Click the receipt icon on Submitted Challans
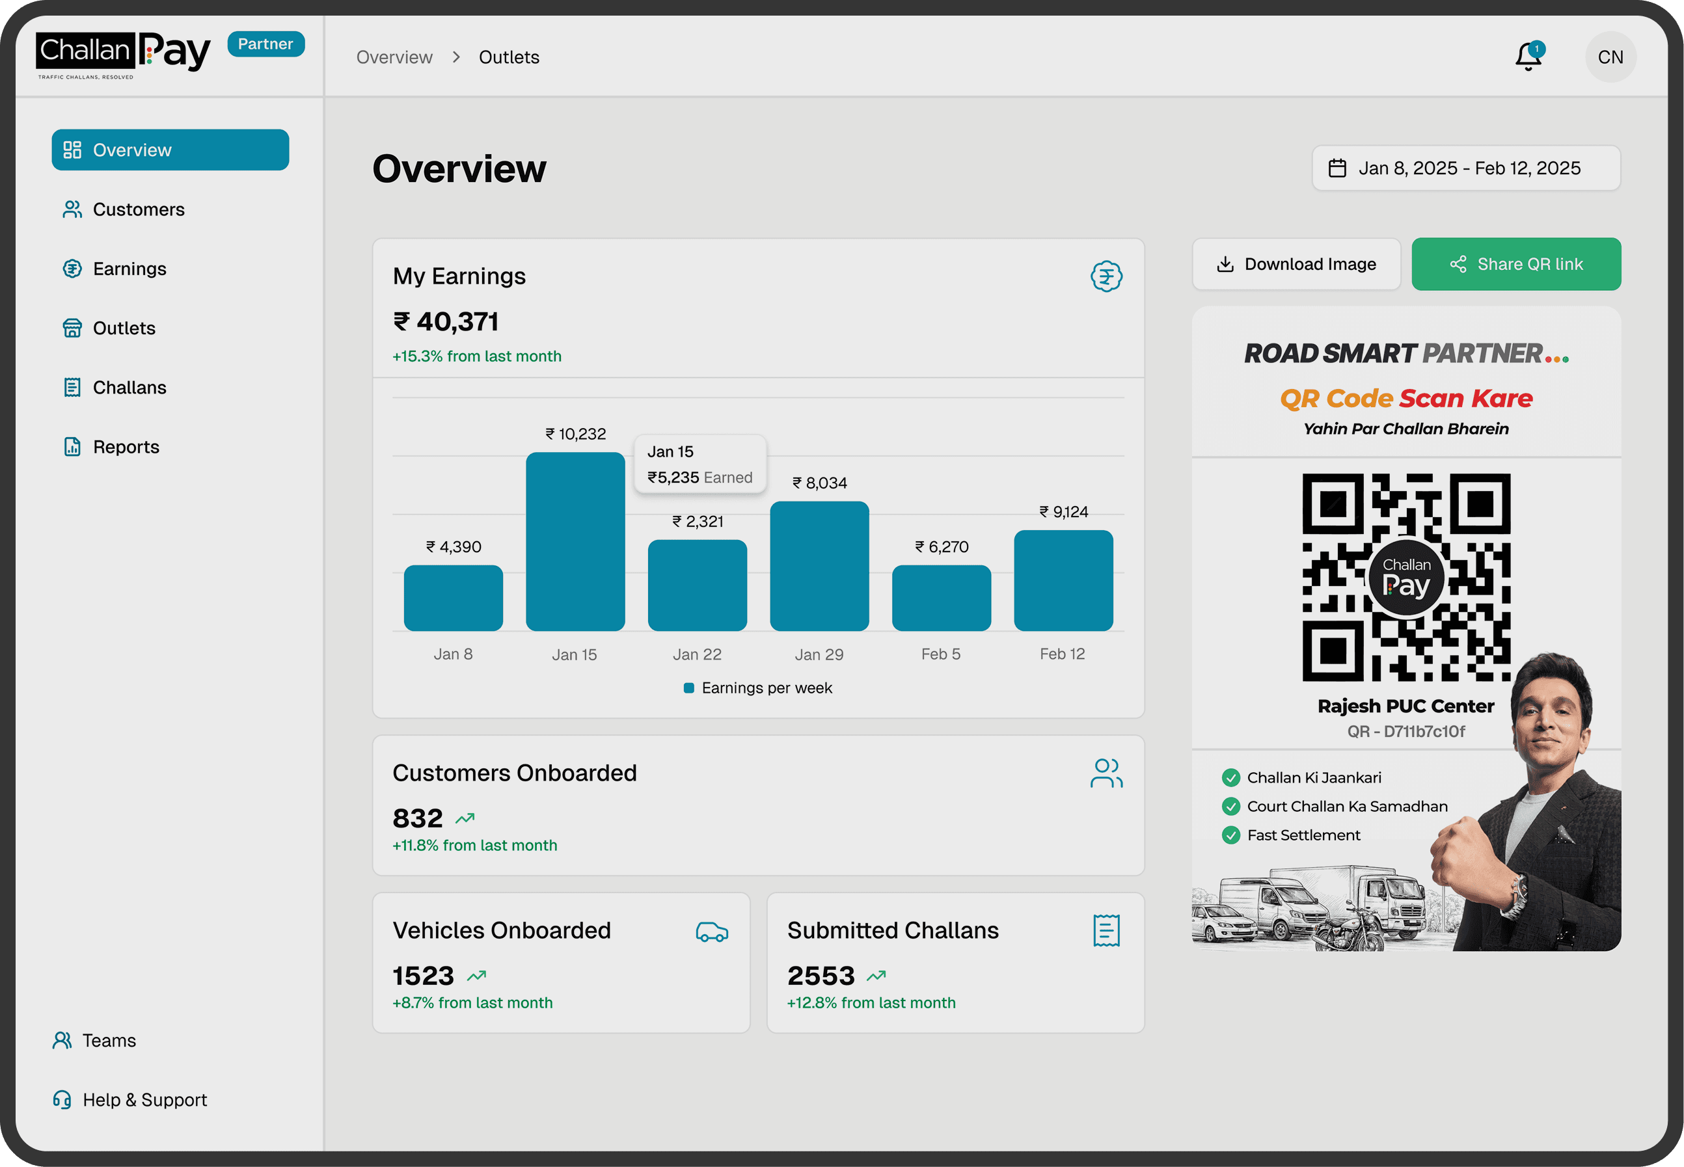The image size is (1684, 1167). (1106, 930)
